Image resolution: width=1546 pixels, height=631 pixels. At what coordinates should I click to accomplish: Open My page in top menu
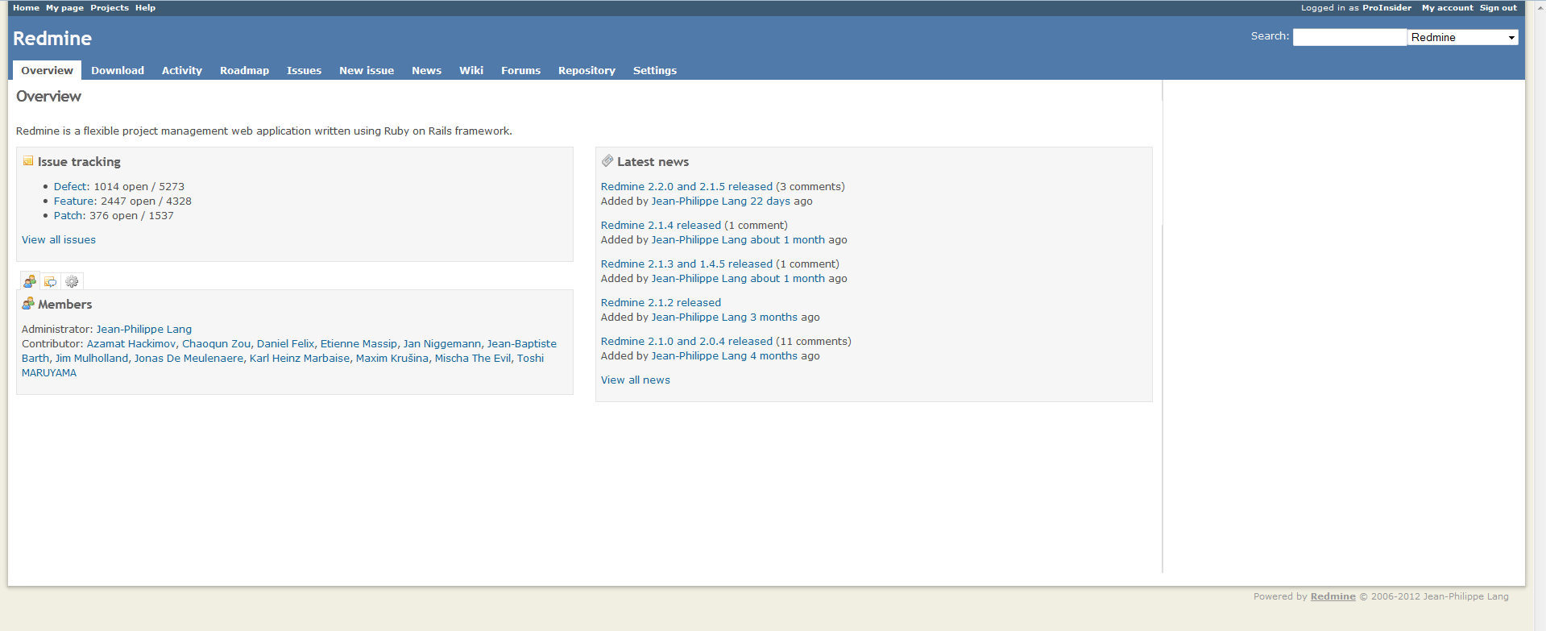click(64, 7)
